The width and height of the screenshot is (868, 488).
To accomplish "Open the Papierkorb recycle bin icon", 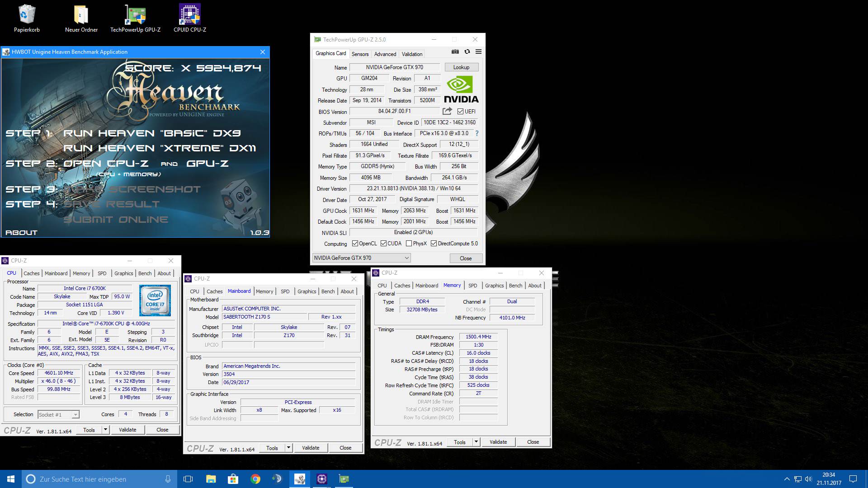I will (27, 18).
